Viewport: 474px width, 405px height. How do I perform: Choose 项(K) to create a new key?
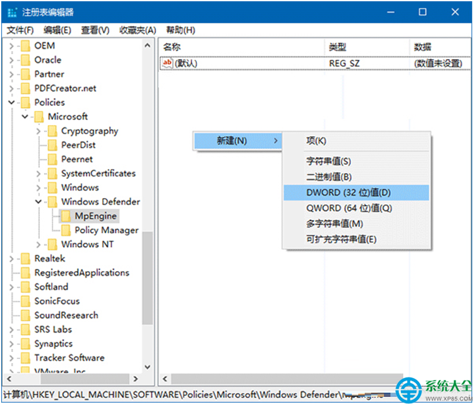pyautogui.click(x=357, y=141)
